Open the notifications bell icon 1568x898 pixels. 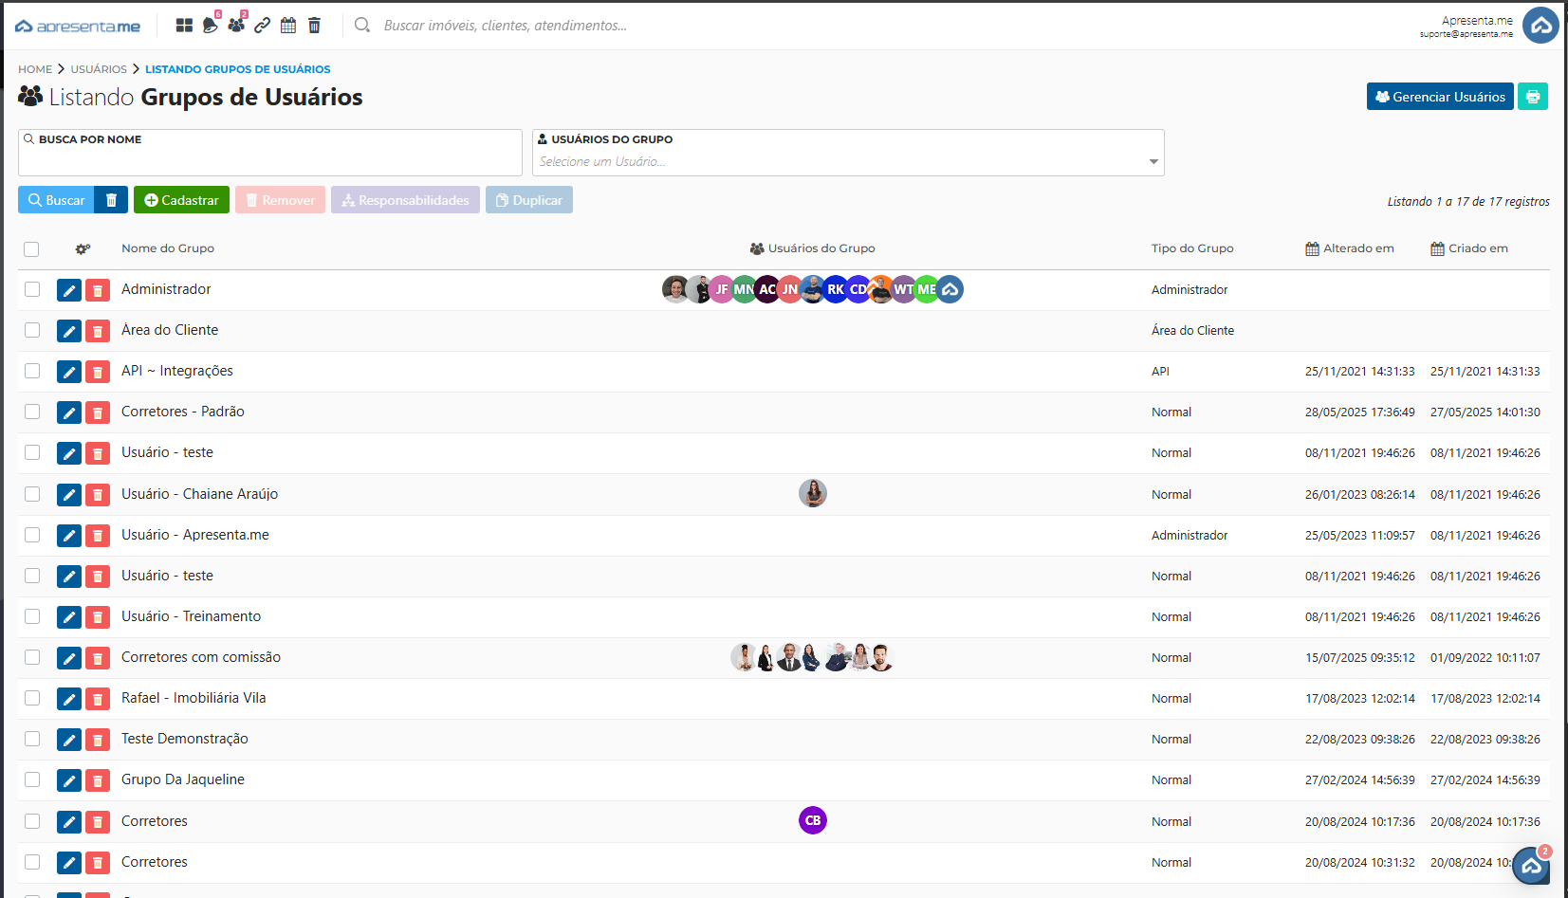(210, 26)
